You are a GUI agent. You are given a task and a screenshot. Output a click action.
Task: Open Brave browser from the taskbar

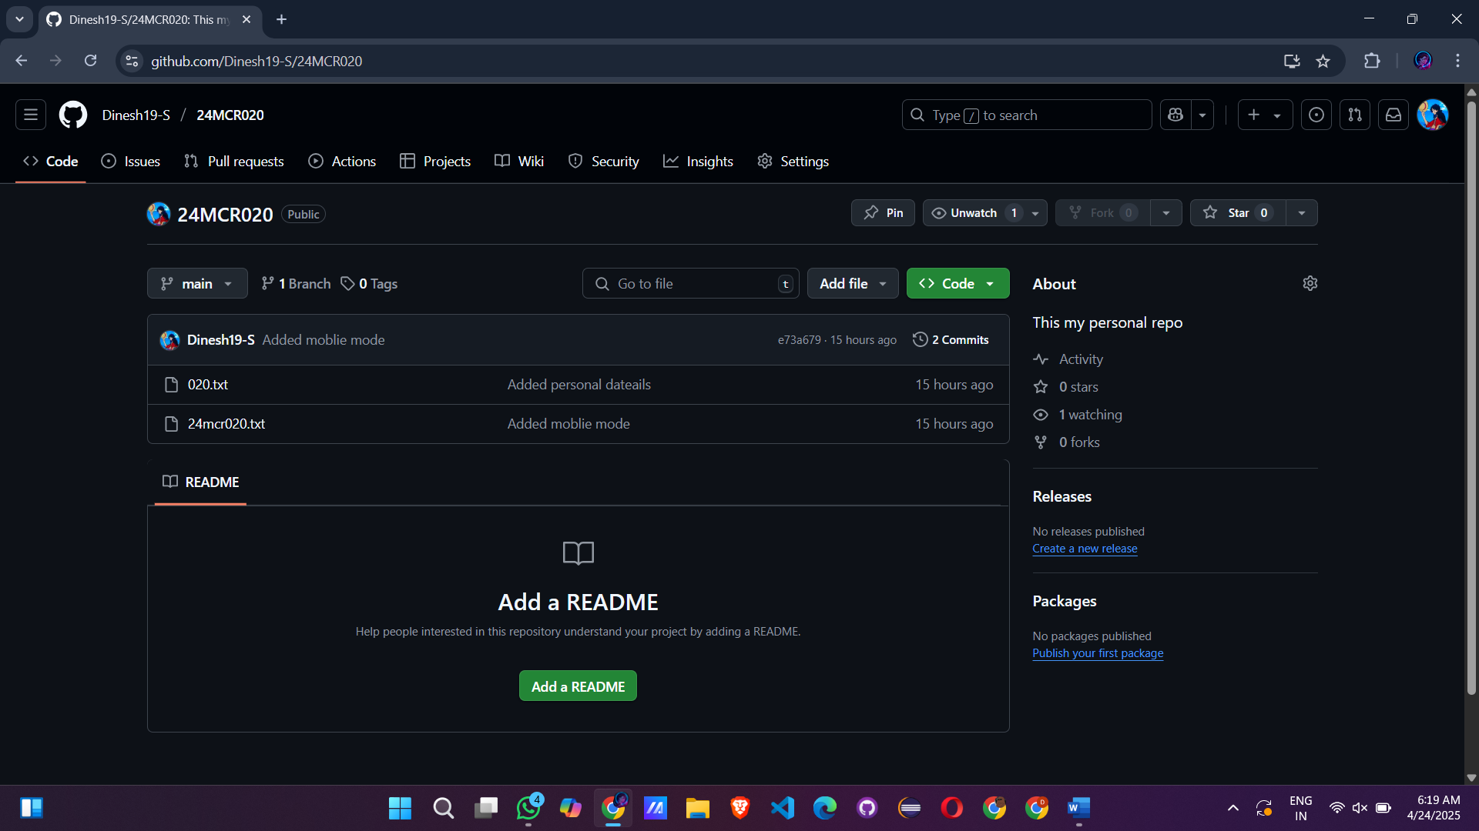coord(740,808)
